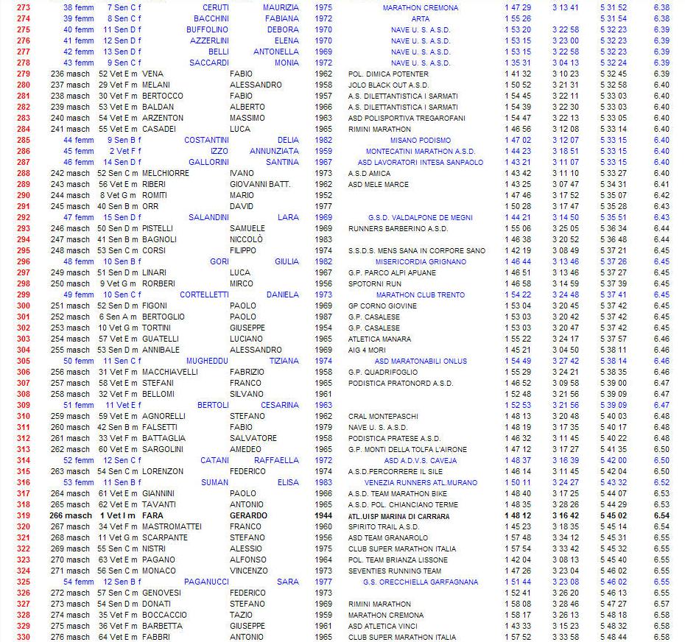This screenshot has height=642, width=685.
Task: Click team SEVENTIES RUNNING TEAM
Action: [395, 571]
